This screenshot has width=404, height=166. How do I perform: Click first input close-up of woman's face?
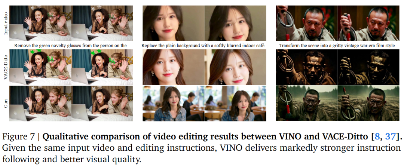[x=174, y=24]
